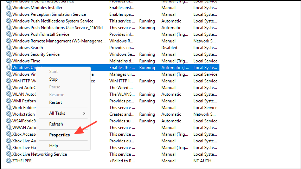Click gear icon for Xbox Live Game Save
Viewport: 301px width, 169px height.
[9, 147]
